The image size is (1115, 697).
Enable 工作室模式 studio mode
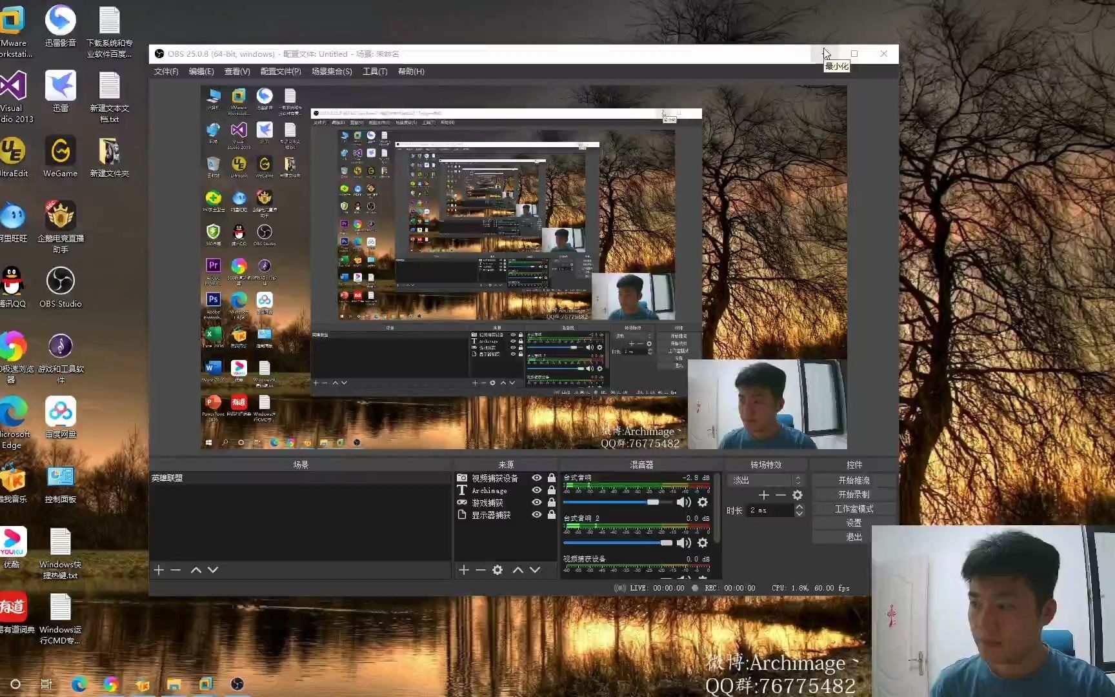(854, 509)
